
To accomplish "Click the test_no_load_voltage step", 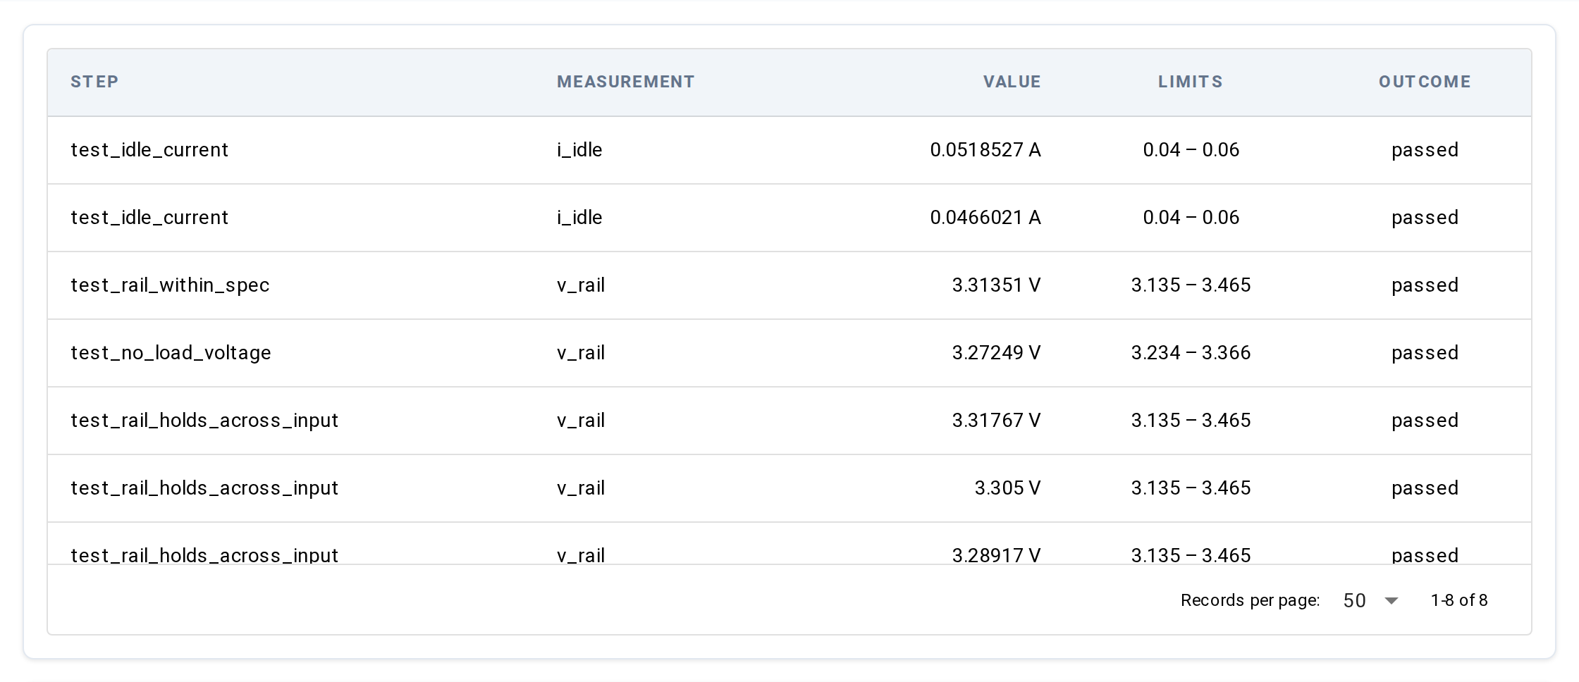I will point(171,352).
